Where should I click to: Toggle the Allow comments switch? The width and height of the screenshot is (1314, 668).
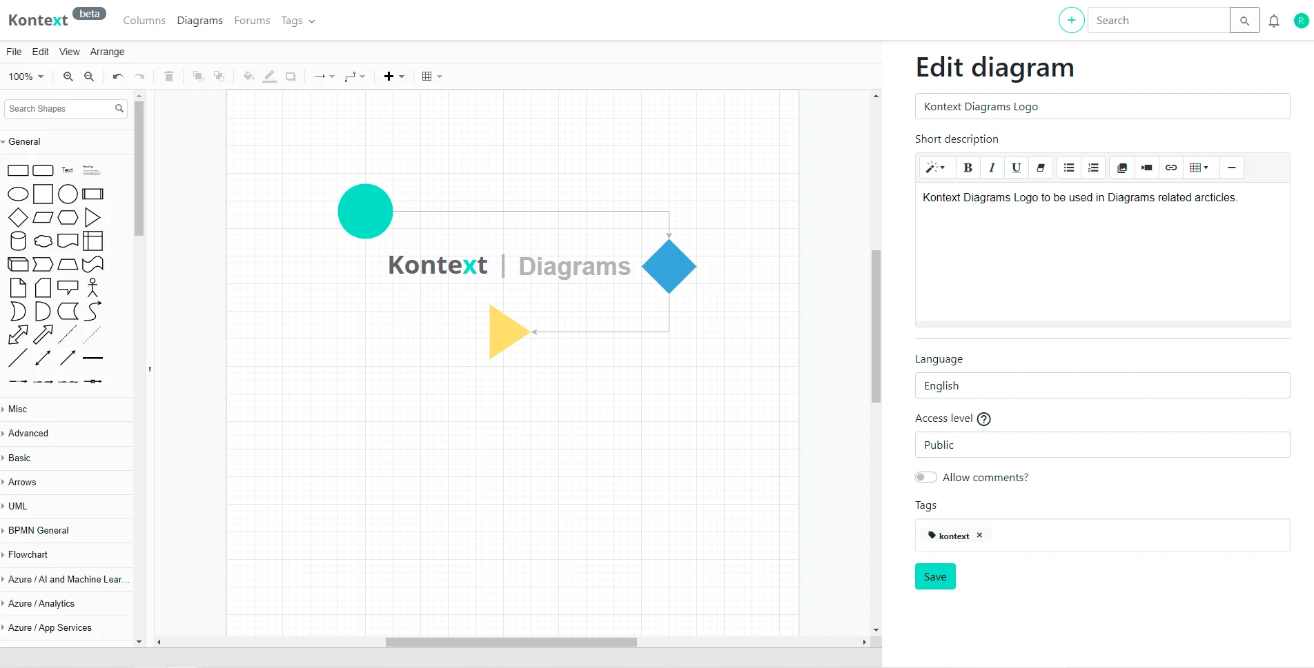pos(925,477)
